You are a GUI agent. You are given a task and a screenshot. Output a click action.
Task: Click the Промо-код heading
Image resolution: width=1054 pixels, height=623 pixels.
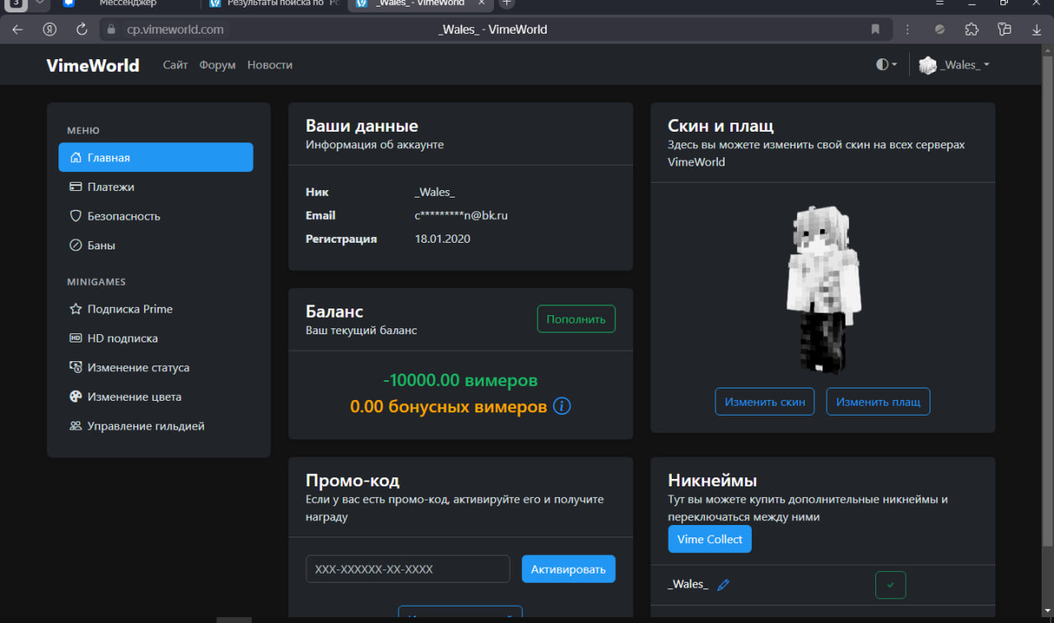(352, 481)
